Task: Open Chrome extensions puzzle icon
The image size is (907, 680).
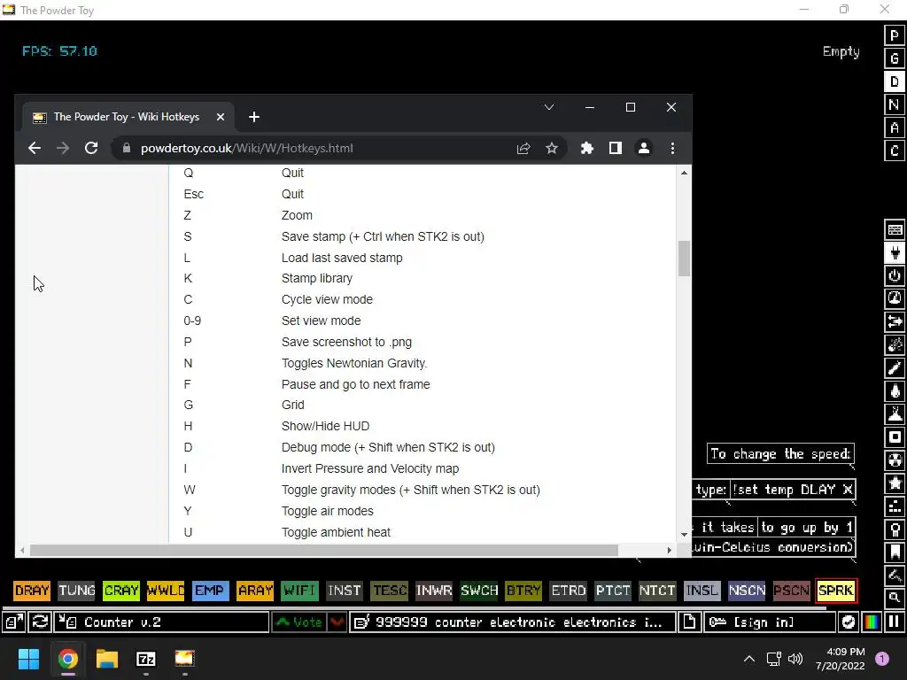Action: pos(587,148)
